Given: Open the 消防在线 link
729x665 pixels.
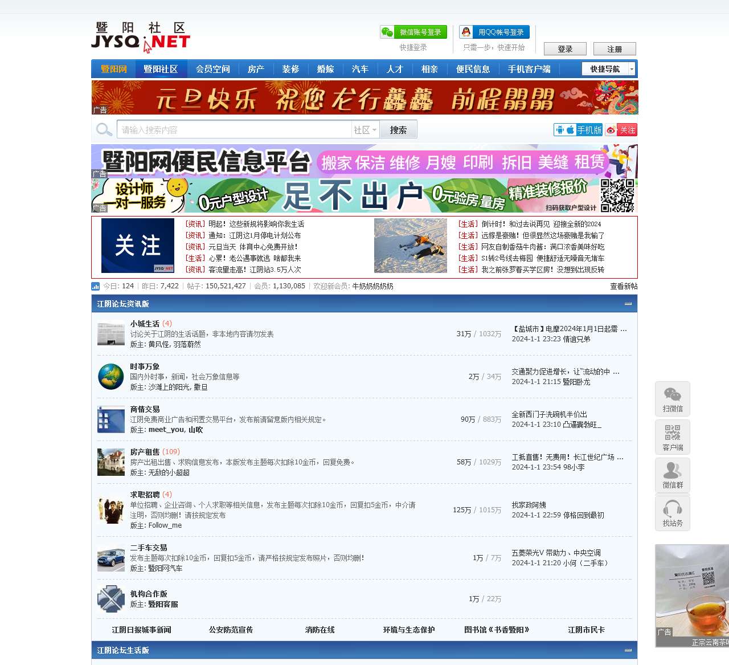Looking at the screenshot, I should pos(320,630).
